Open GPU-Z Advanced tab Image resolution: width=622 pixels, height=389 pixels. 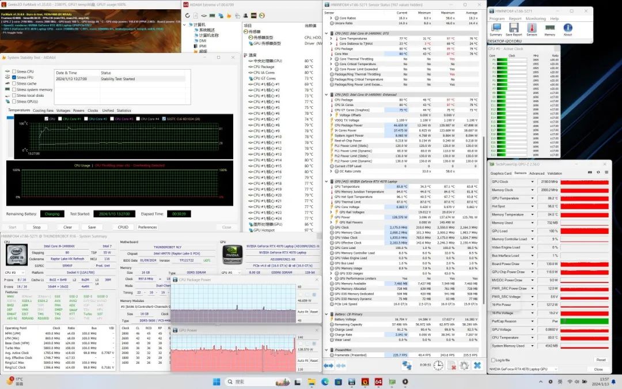(537, 173)
